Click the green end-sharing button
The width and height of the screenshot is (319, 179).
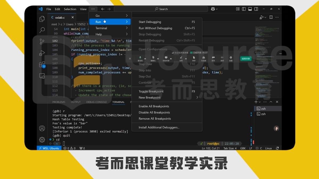point(246,59)
